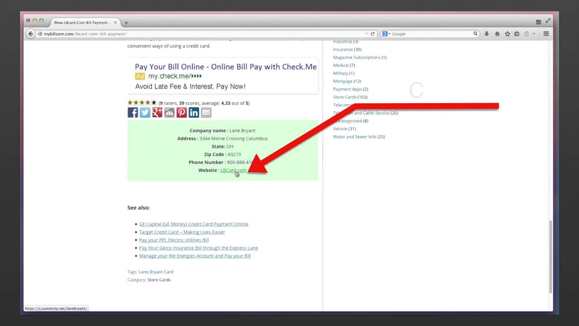Open the LBCard.com website link
This screenshot has width=579, height=326.
click(233, 170)
